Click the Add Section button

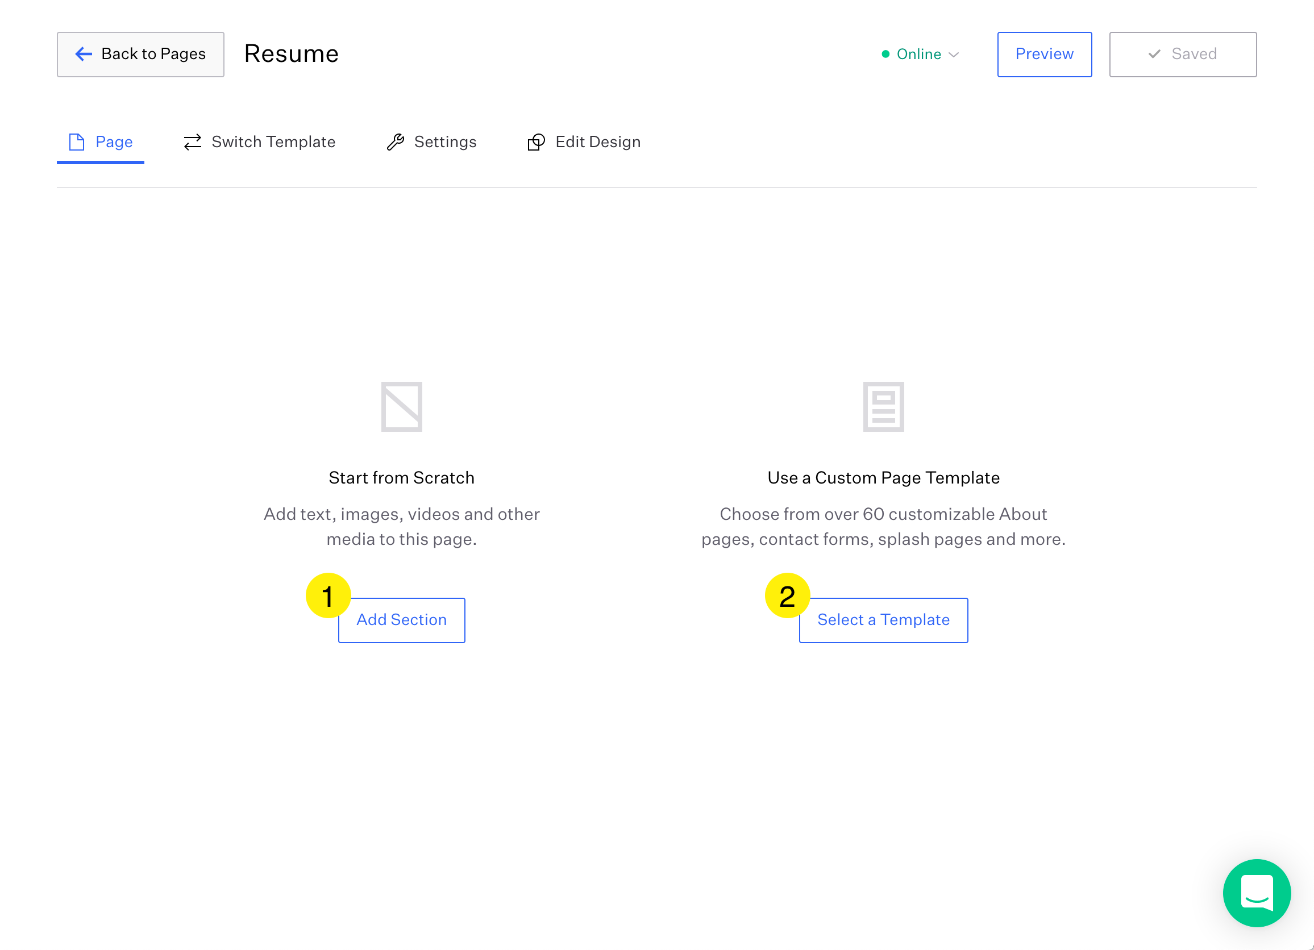(x=401, y=620)
